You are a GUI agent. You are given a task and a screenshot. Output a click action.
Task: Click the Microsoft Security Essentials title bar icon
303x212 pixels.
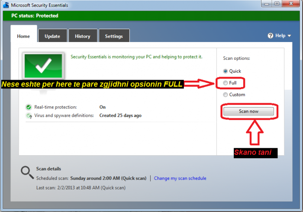tap(6, 5)
